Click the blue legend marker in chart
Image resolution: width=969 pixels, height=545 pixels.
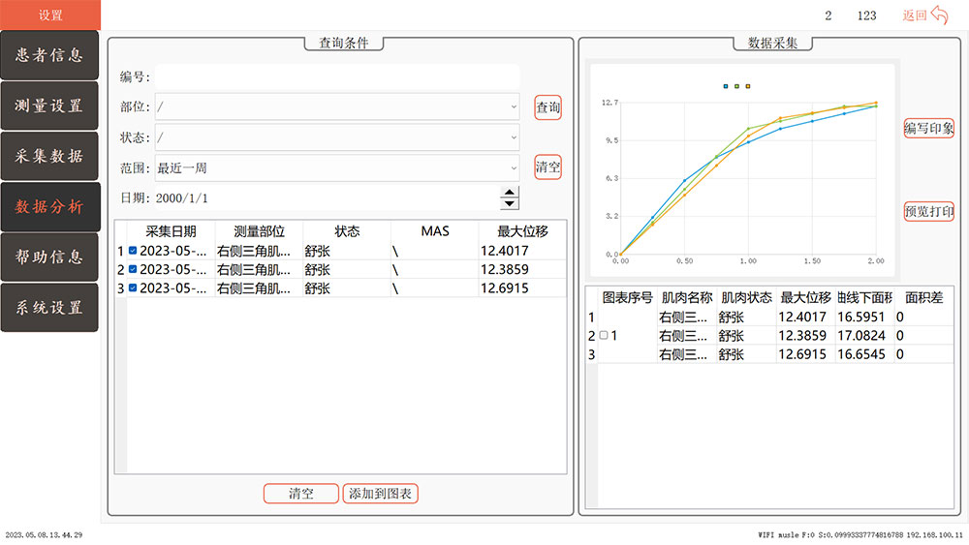point(726,86)
